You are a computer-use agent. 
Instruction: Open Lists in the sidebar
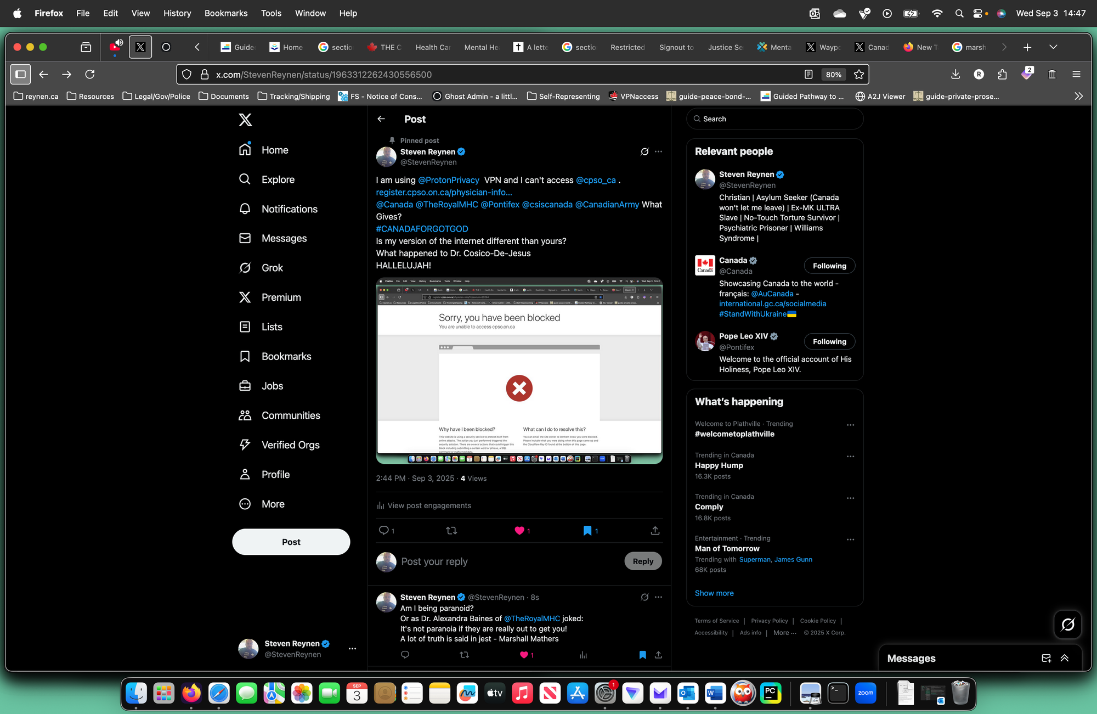(x=261, y=327)
